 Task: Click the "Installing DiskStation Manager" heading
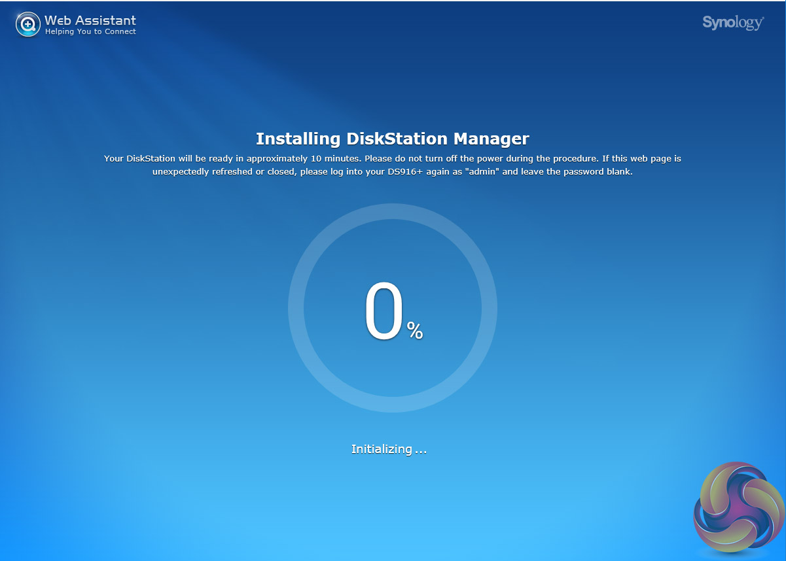pyautogui.click(x=393, y=139)
